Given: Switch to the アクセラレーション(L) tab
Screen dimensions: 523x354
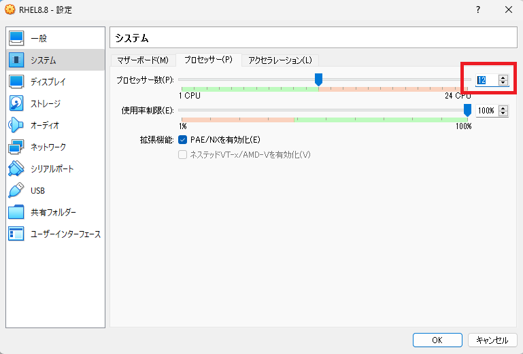Looking at the screenshot, I should (280, 60).
